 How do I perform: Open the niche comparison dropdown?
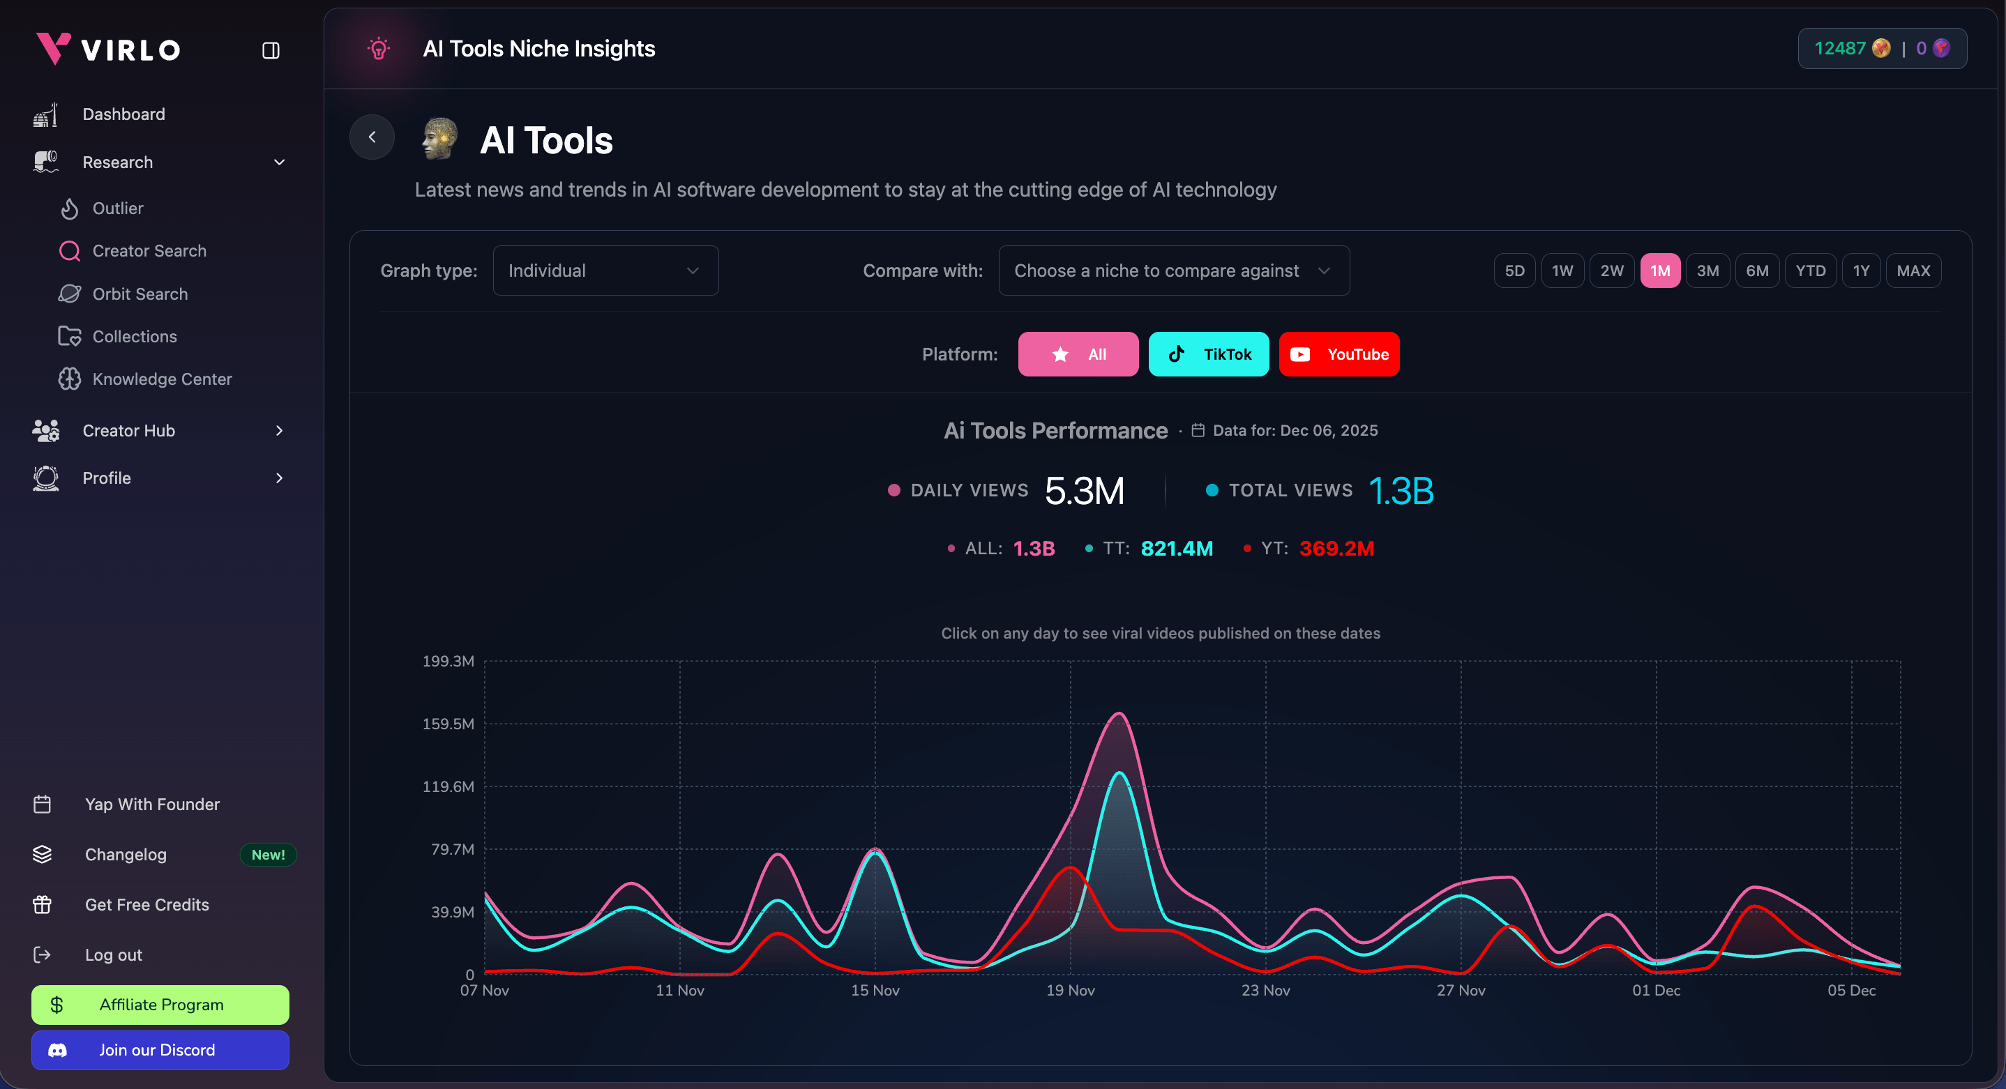coord(1172,270)
